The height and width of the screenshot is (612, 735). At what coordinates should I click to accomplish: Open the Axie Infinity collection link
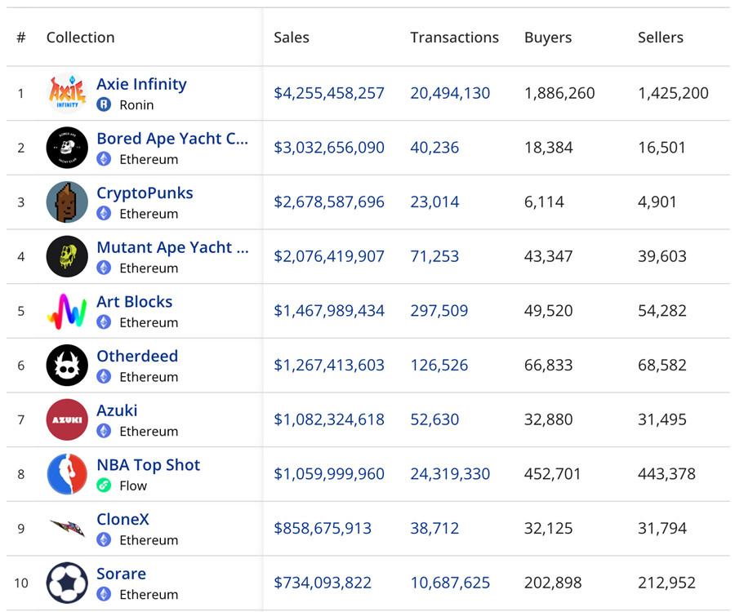[141, 84]
